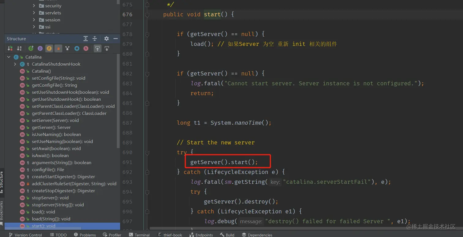Select getParentClassLoader(): ClassLoader method
Screen dimensions: 463x237
click(69, 113)
